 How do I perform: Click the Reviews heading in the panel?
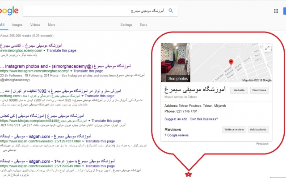(x=173, y=129)
